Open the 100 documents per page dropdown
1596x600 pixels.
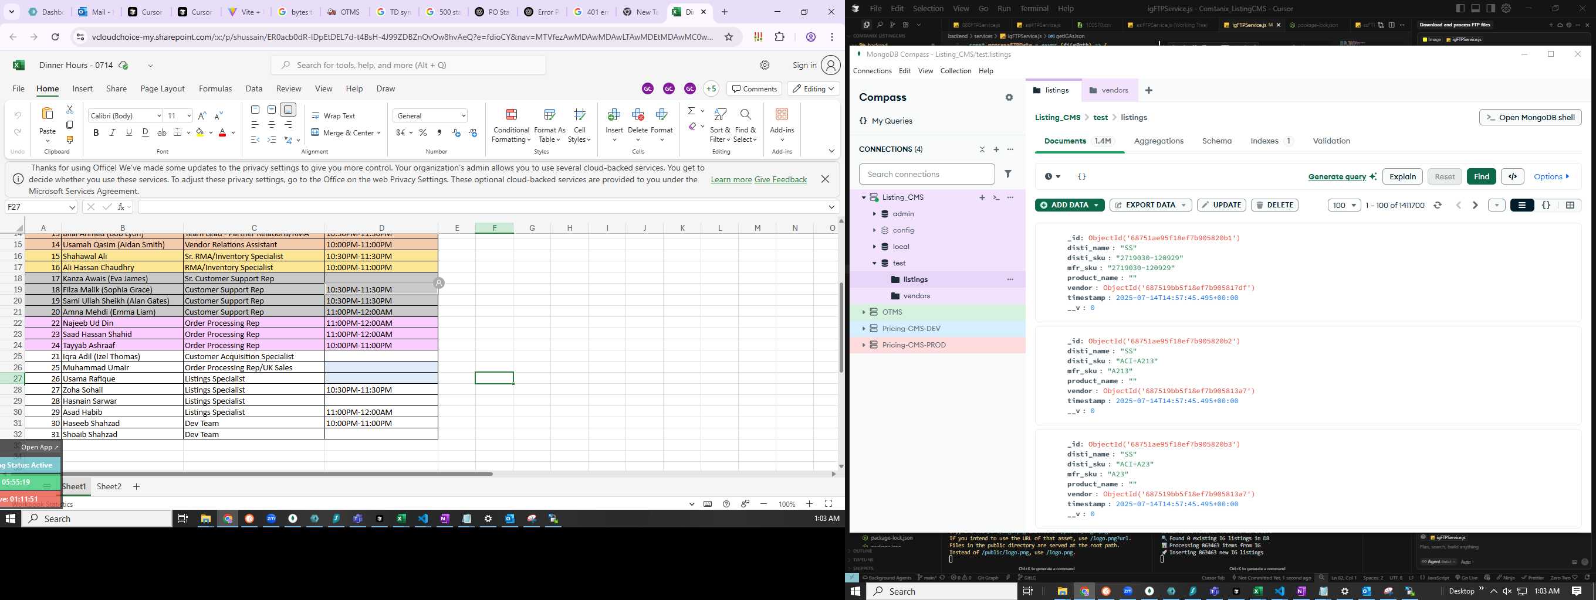(x=1344, y=205)
